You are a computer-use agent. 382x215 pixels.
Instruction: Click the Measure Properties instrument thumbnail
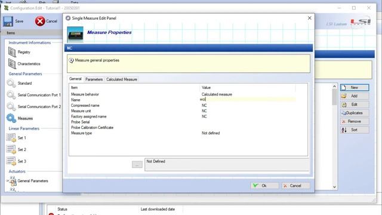pyautogui.click(x=75, y=35)
